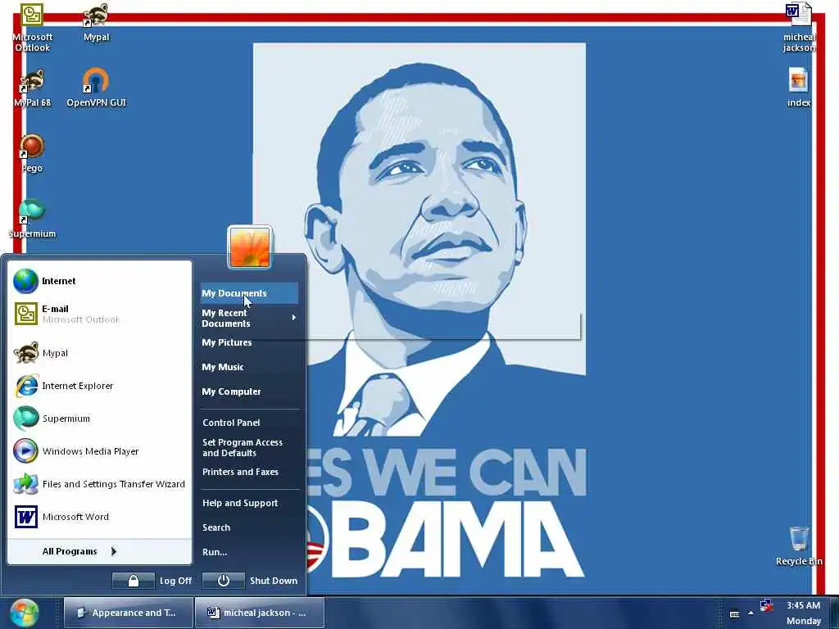This screenshot has width=839, height=629.
Task: Open Help and Support
Action: [249, 503]
